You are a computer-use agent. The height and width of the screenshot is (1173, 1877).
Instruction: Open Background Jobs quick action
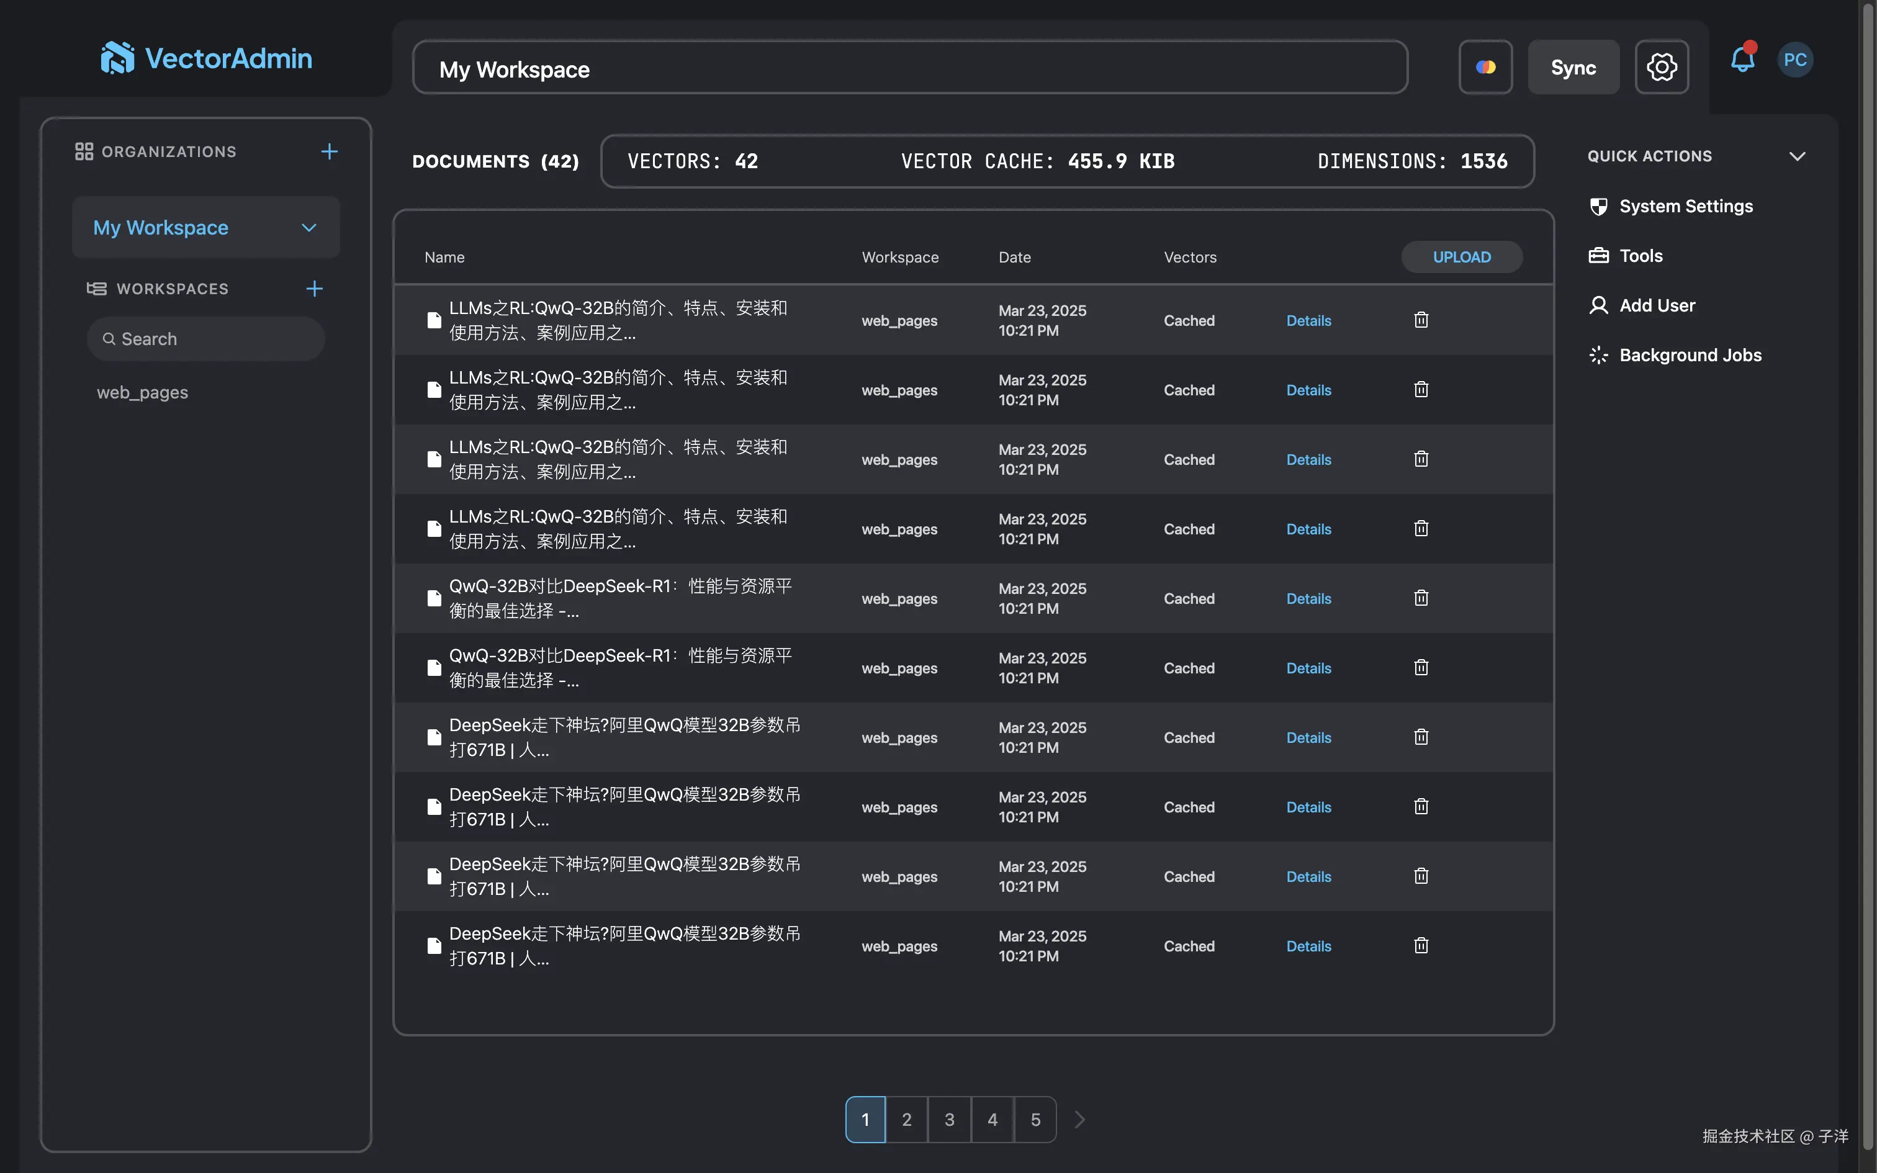pyautogui.click(x=1690, y=354)
